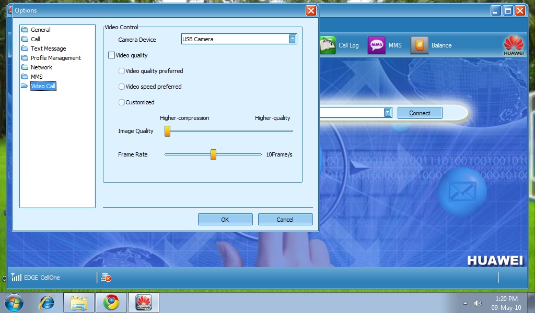Click the volume speaker tray icon
This screenshot has width=535, height=313.
(x=478, y=303)
